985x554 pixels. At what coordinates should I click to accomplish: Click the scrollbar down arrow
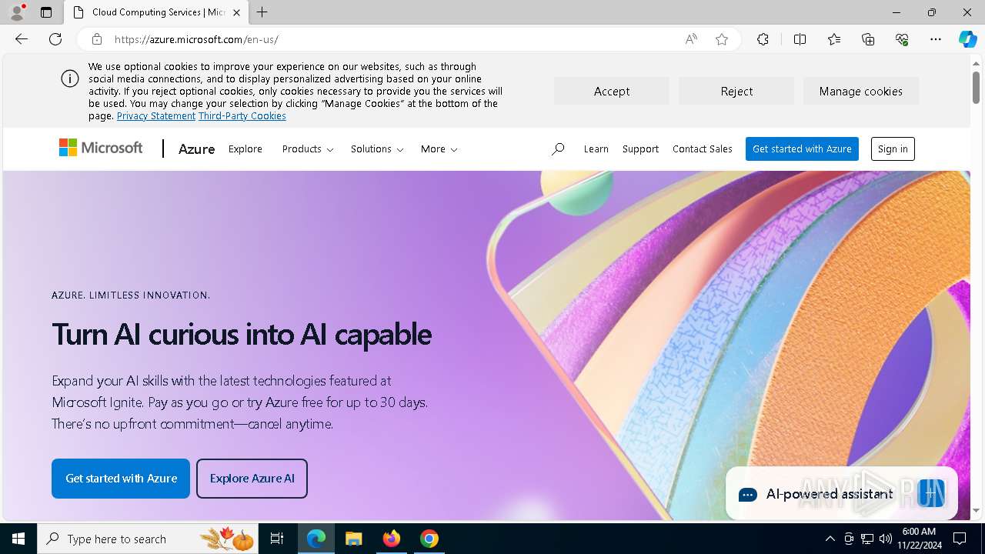pyautogui.click(x=976, y=511)
